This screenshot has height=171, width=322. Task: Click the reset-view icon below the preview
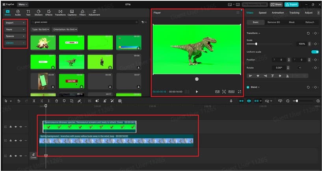click(197, 79)
